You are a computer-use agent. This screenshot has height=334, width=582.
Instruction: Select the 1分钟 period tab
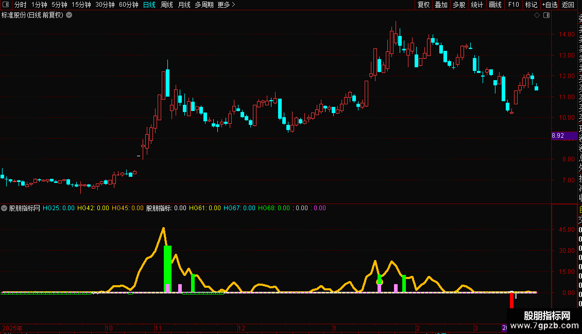point(39,5)
